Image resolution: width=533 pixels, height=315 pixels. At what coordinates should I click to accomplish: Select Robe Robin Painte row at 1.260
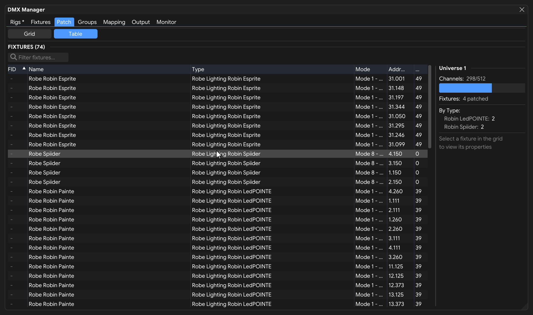click(x=217, y=220)
